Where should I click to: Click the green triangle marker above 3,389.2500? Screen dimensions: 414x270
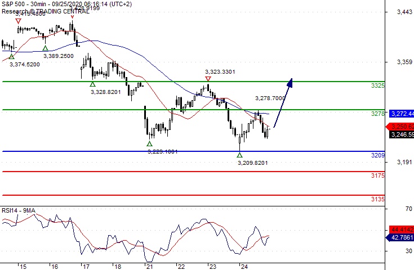[46, 48]
